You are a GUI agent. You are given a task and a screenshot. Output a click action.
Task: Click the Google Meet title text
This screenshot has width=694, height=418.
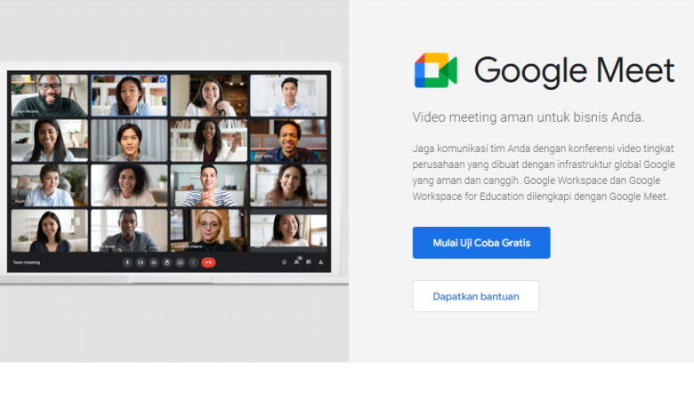[575, 71]
